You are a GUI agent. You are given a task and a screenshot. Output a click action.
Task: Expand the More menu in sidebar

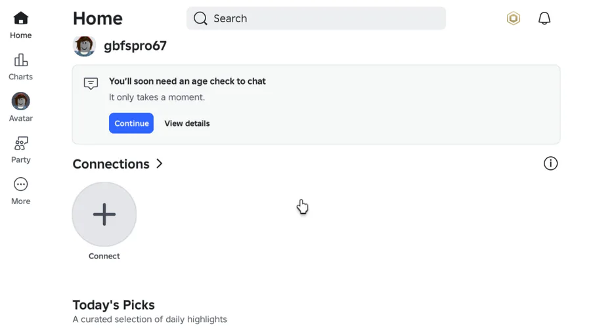[x=20, y=191]
